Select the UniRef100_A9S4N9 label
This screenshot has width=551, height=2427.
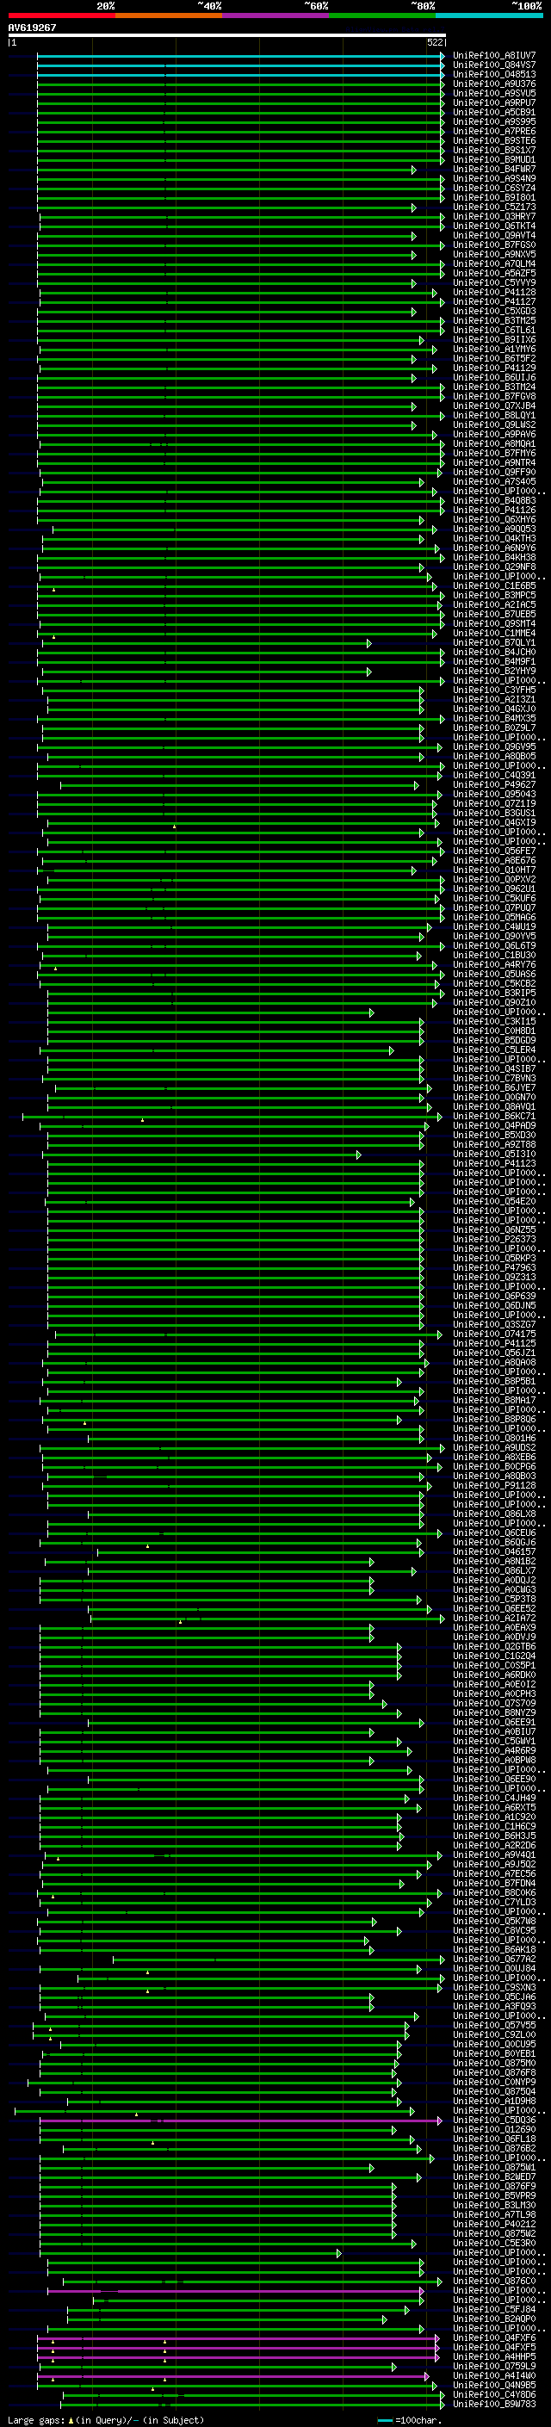494,178
